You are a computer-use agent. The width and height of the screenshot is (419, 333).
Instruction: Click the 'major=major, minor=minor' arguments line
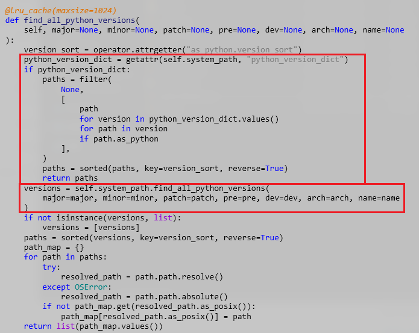[221, 198]
